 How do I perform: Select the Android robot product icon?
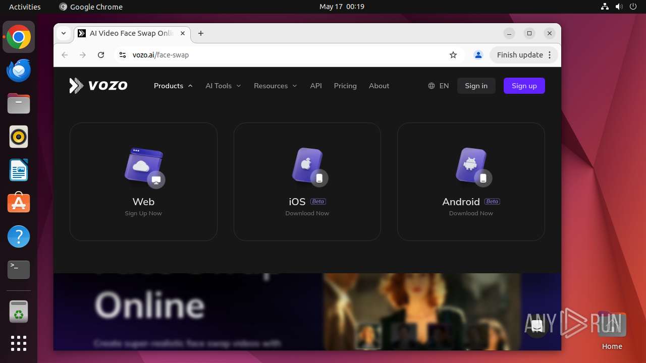[473, 167]
